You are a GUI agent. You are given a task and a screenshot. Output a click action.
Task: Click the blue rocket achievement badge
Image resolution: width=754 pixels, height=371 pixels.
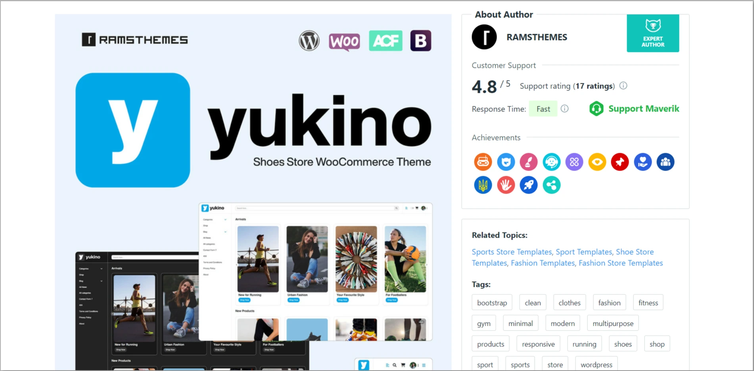pyautogui.click(x=529, y=185)
